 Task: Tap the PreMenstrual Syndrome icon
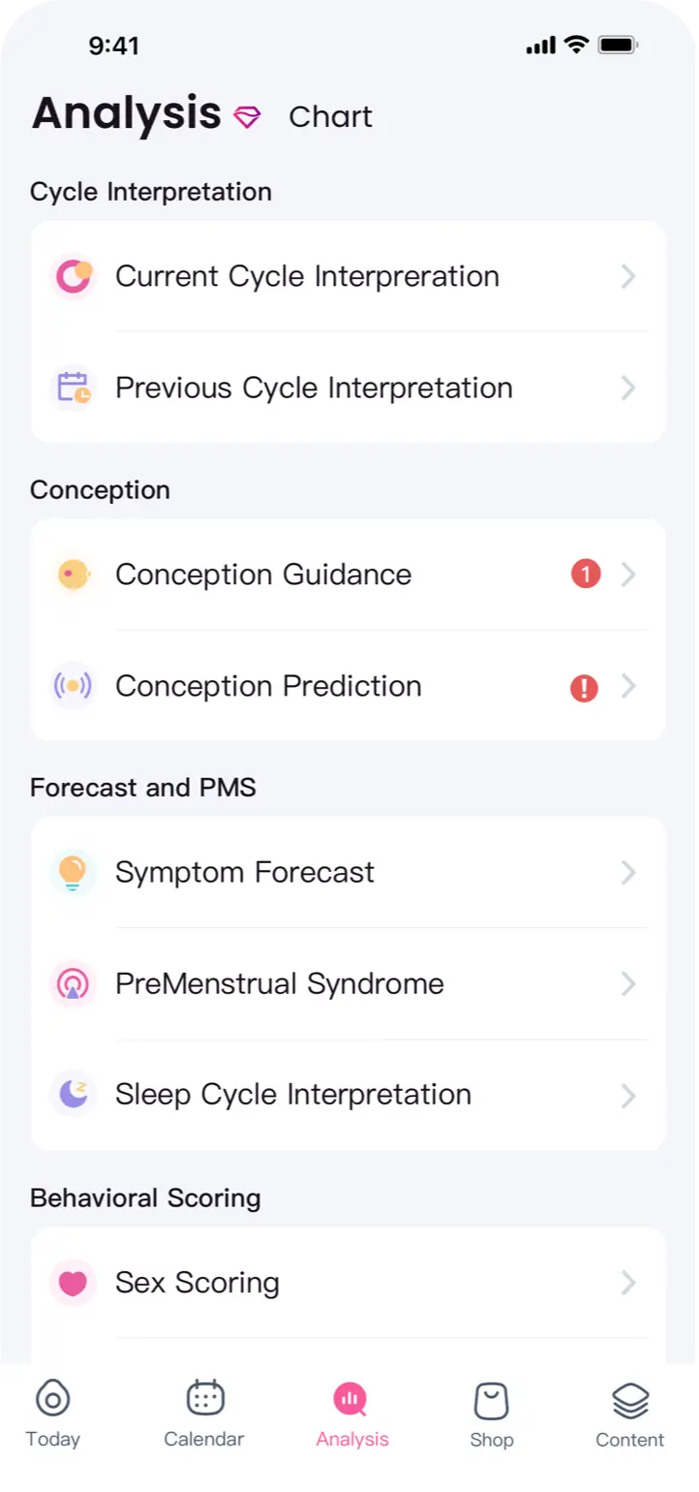[73, 984]
